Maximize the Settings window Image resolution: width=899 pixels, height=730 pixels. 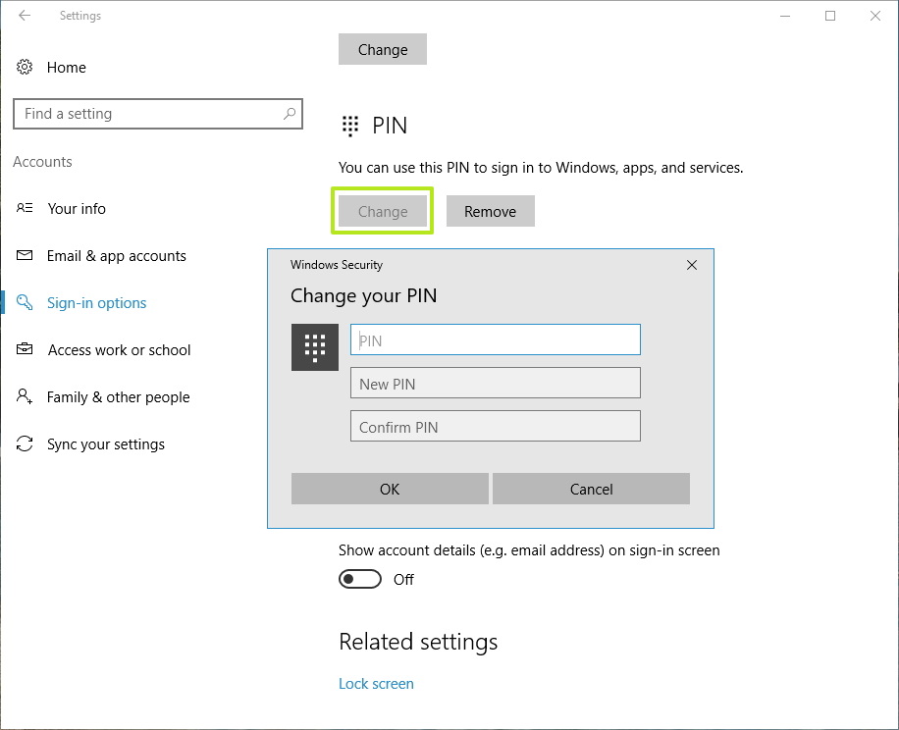(830, 16)
